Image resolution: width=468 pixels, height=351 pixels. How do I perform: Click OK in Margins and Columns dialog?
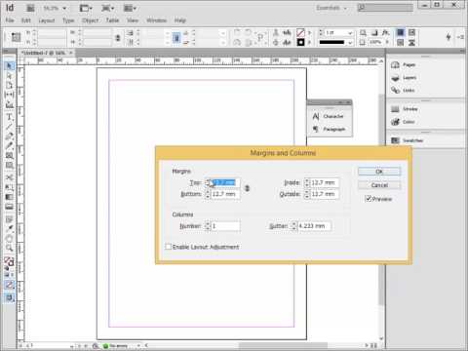click(379, 172)
